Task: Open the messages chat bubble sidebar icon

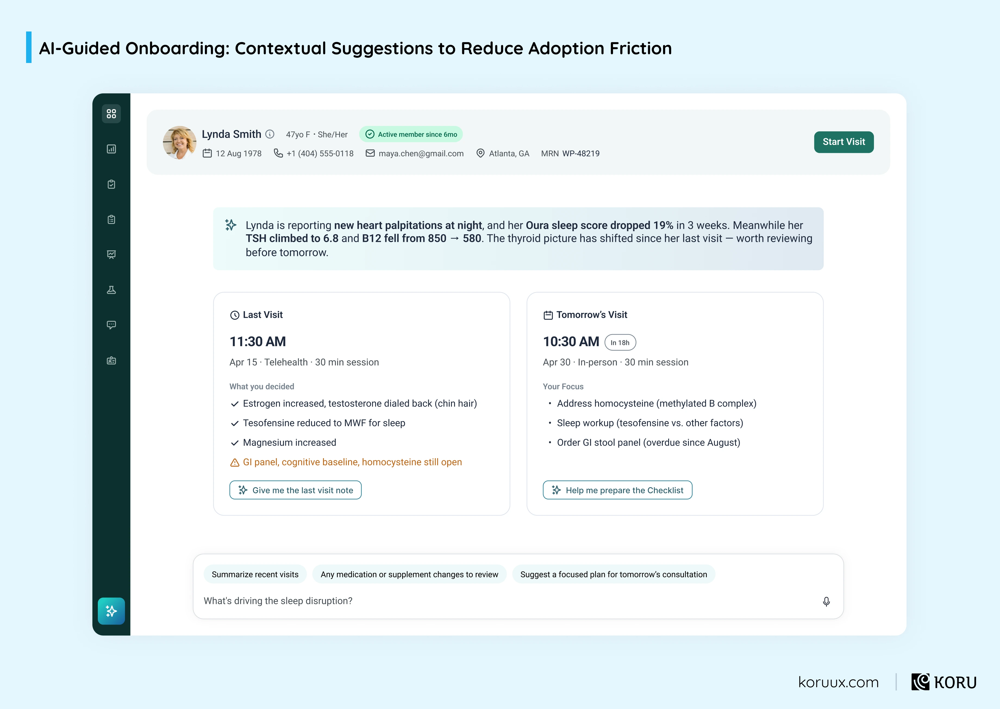Action: (111, 325)
